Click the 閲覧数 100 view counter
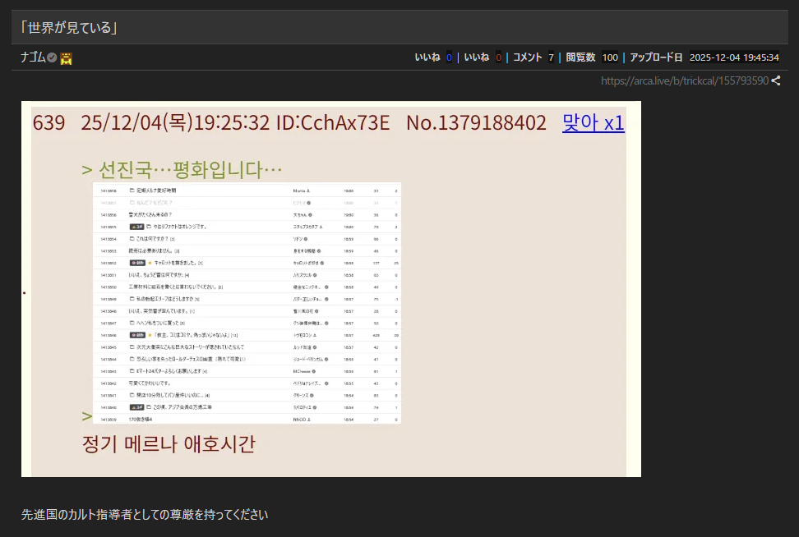Viewport: 799px width, 537px height. pos(592,57)
